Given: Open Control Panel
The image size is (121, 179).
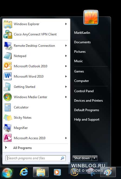Looking at the screenshot, I should [x=84, y=91].
